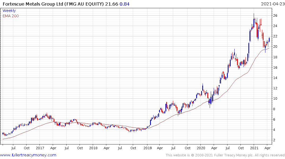Screen dimensions: 285x159
Task: Click the 2021 year axis label
Action: point(254,148)
